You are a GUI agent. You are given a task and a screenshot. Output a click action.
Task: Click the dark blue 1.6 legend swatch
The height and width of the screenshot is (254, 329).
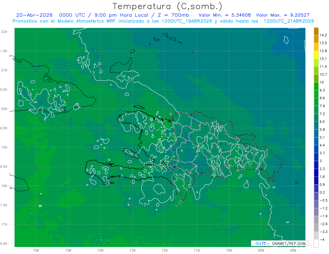coord(316,173)
